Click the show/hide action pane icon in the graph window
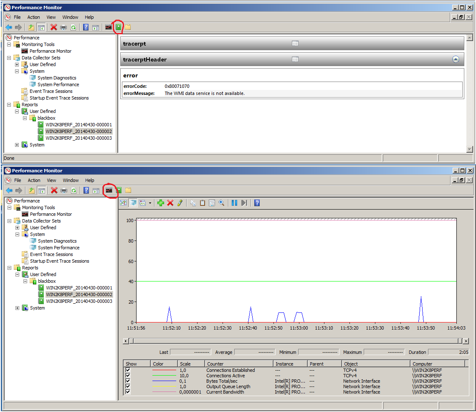This screenshot has height=412, width=476. click(96, 191)
